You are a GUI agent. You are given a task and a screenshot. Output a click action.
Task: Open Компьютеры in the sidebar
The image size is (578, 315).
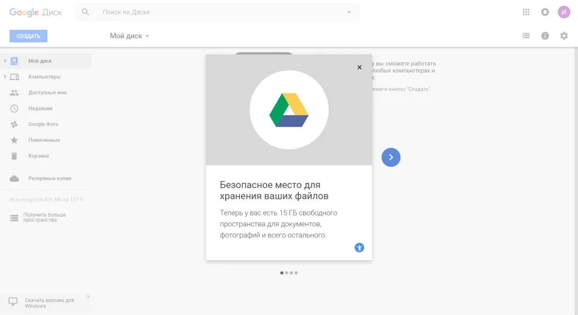[45, 77]
